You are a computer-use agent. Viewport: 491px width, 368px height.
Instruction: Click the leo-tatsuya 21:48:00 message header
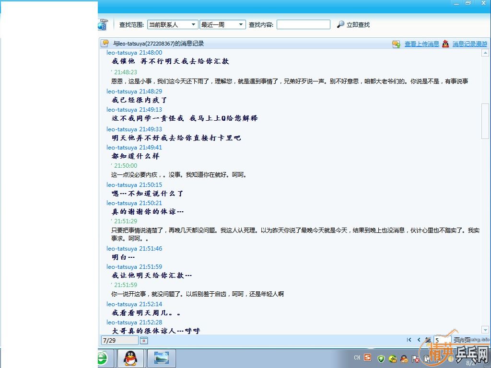tap(134, 53)
